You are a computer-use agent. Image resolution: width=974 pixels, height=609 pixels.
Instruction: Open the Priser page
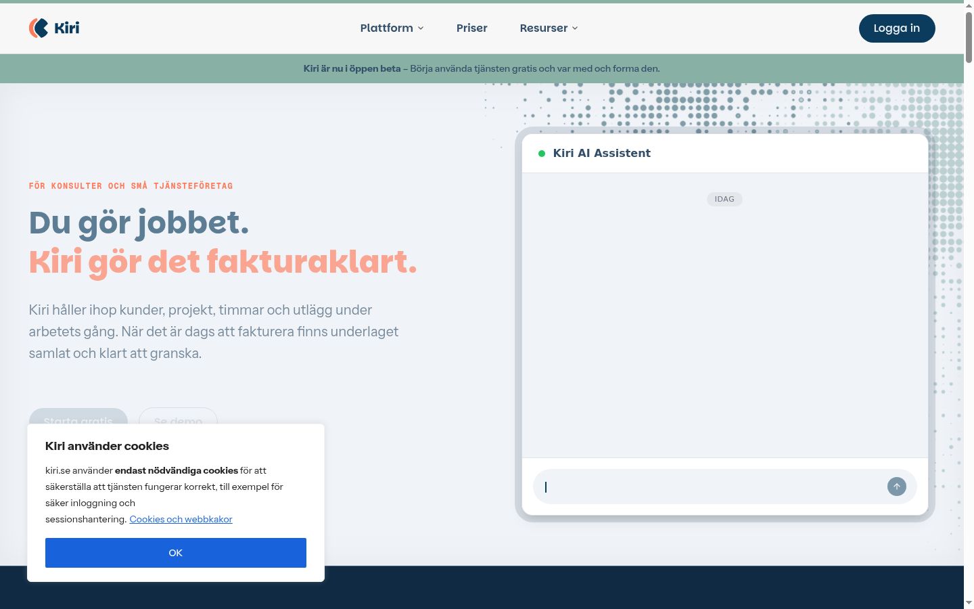471,28
